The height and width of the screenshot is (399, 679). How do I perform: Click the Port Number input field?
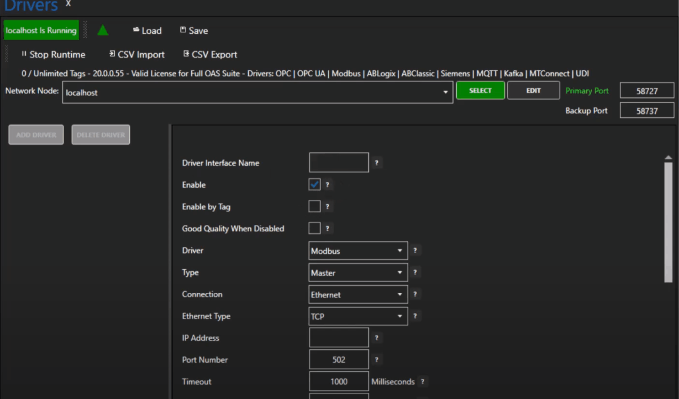pyautogui.click(x=339, y=360)
